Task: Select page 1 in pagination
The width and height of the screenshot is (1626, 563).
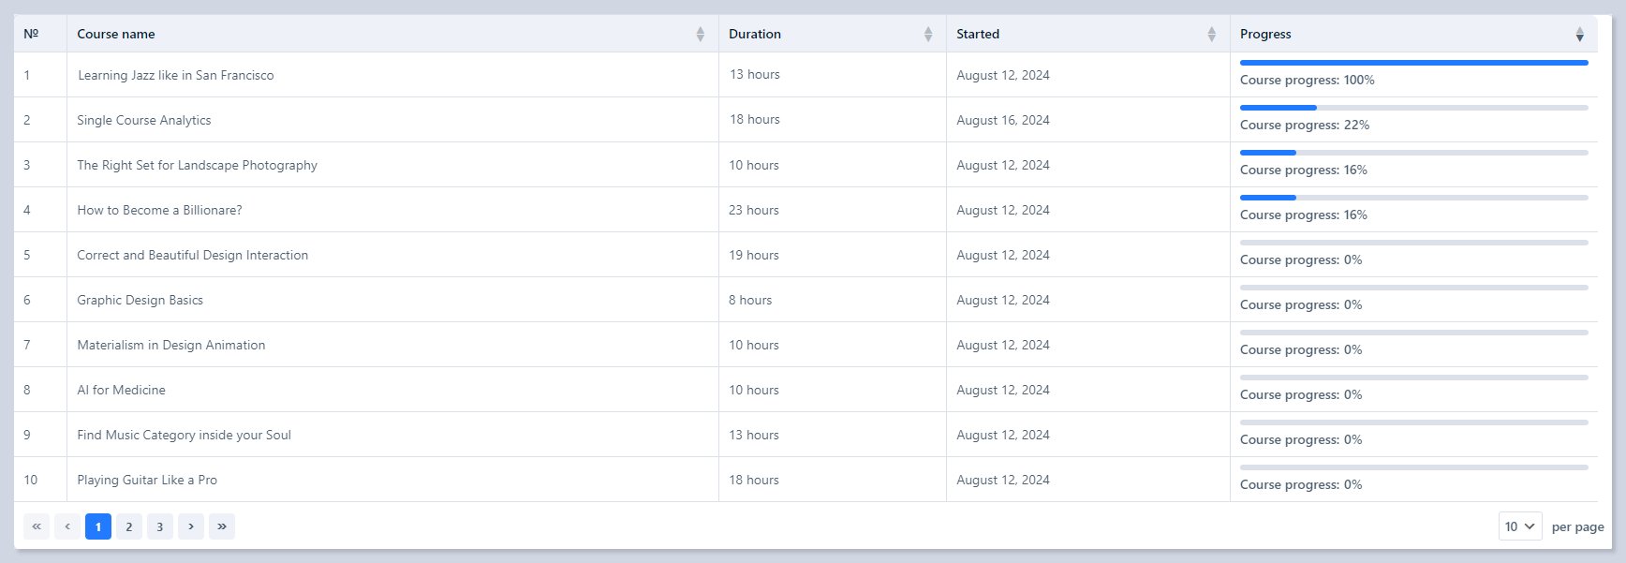Action: tap(98, 526)
